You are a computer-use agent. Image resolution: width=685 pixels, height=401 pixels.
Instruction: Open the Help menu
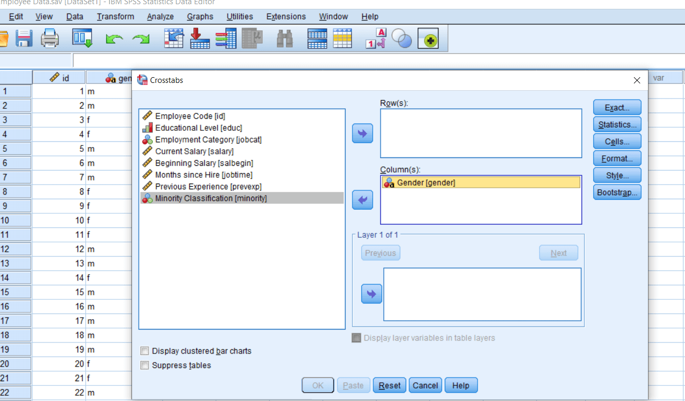370,17
